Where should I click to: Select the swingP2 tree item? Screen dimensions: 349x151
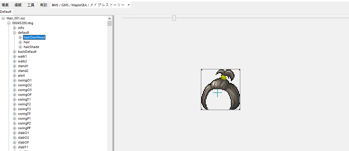pyautogui.click(x=24, y=124)
